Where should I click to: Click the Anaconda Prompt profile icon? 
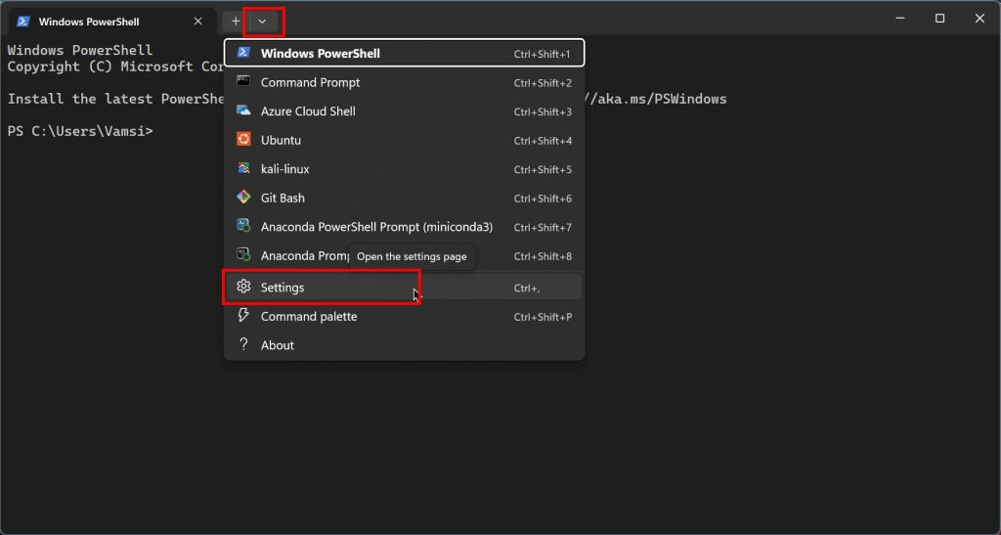click(243, 255)
